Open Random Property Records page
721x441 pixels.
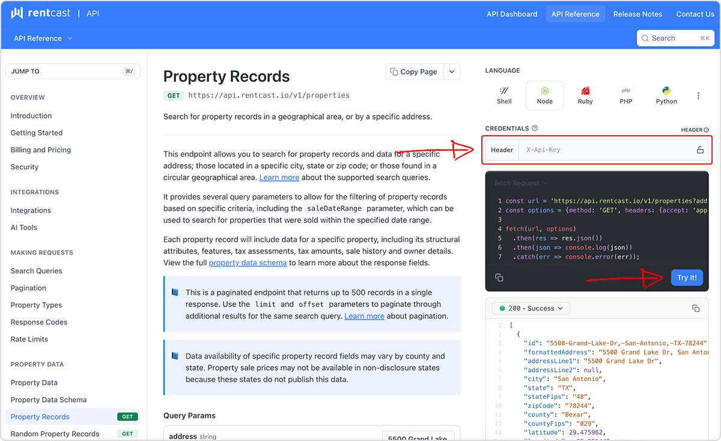73,434
